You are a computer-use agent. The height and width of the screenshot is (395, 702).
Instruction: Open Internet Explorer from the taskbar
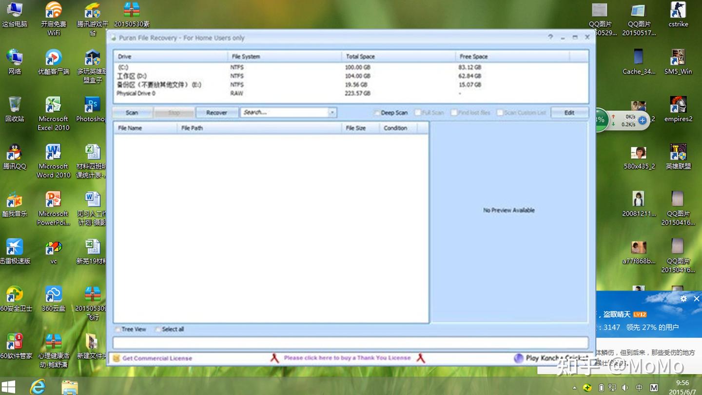pos(38,387)
